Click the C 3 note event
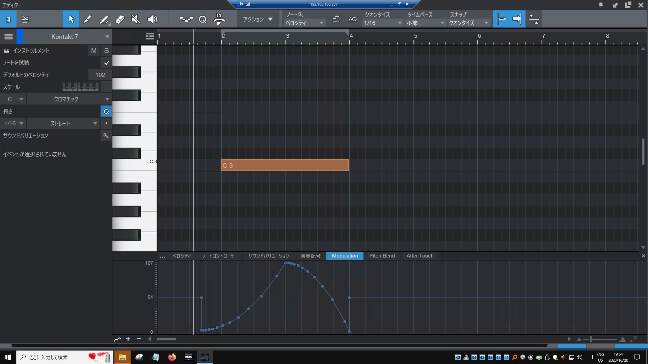This screenshot has height=364, width=648. tap(285, 165)
